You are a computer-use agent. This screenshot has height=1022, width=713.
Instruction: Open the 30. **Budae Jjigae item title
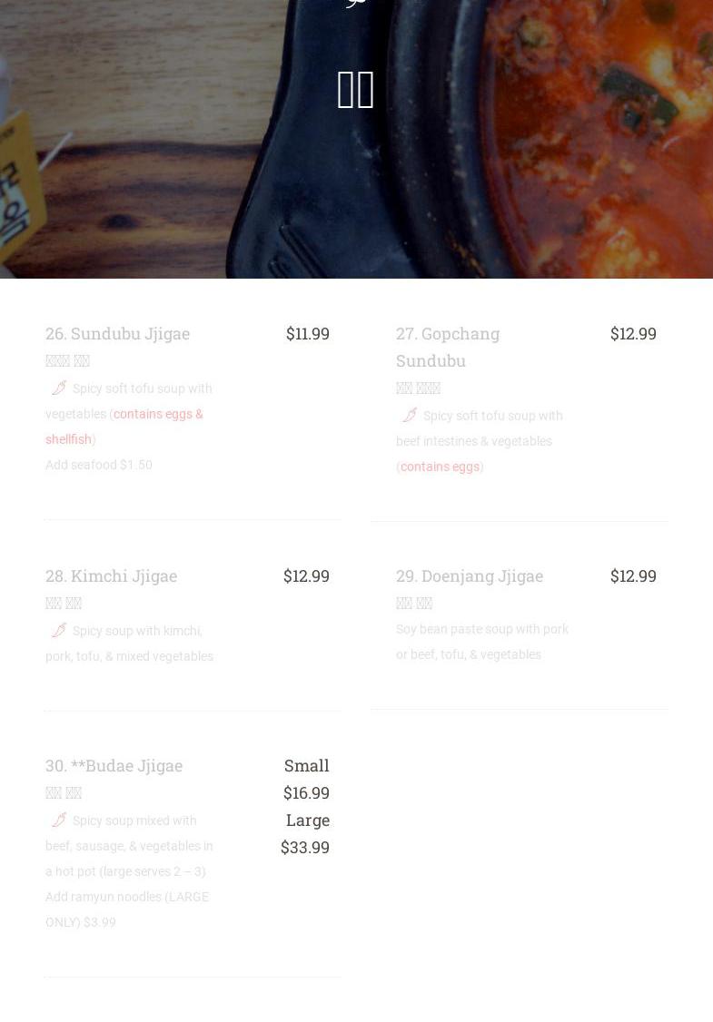[114, 766]
